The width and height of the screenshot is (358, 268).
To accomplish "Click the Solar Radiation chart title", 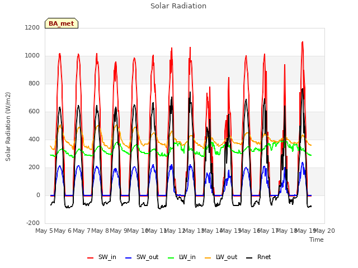I will point(178,6).
